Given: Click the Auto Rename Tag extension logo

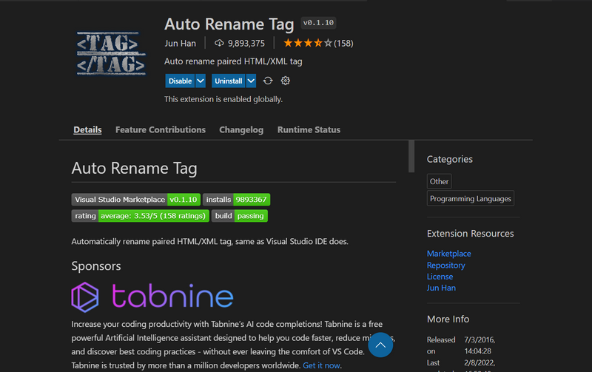Looking at the screenshot, I should pos(111,53).
